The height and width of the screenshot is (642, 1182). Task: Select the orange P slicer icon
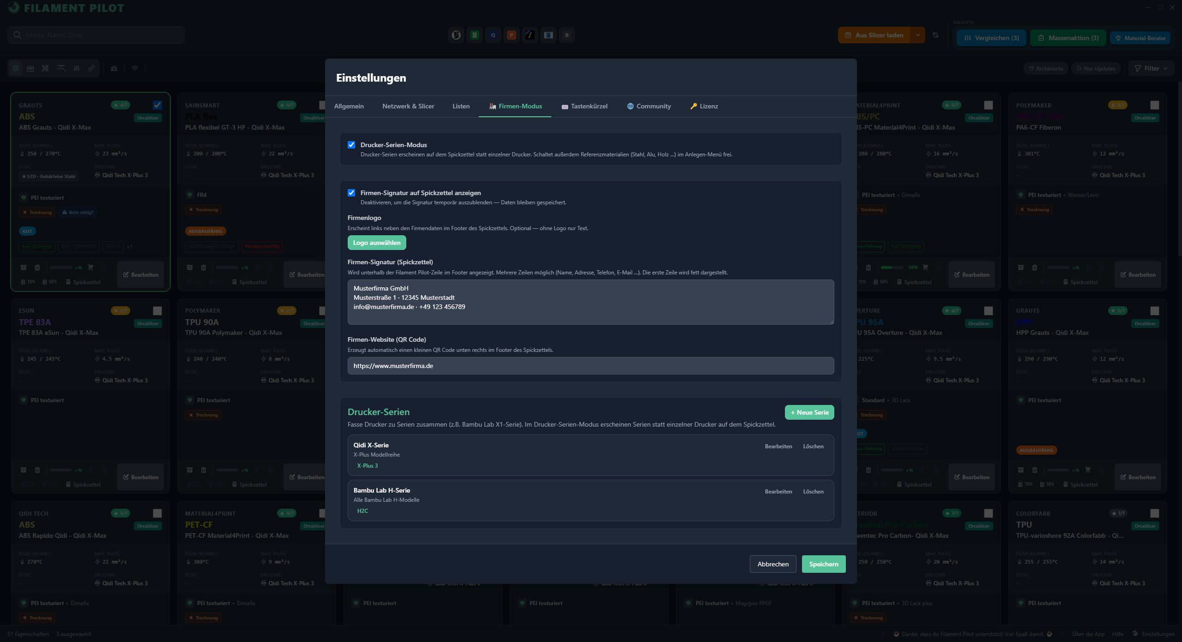[x=512, y=35]
